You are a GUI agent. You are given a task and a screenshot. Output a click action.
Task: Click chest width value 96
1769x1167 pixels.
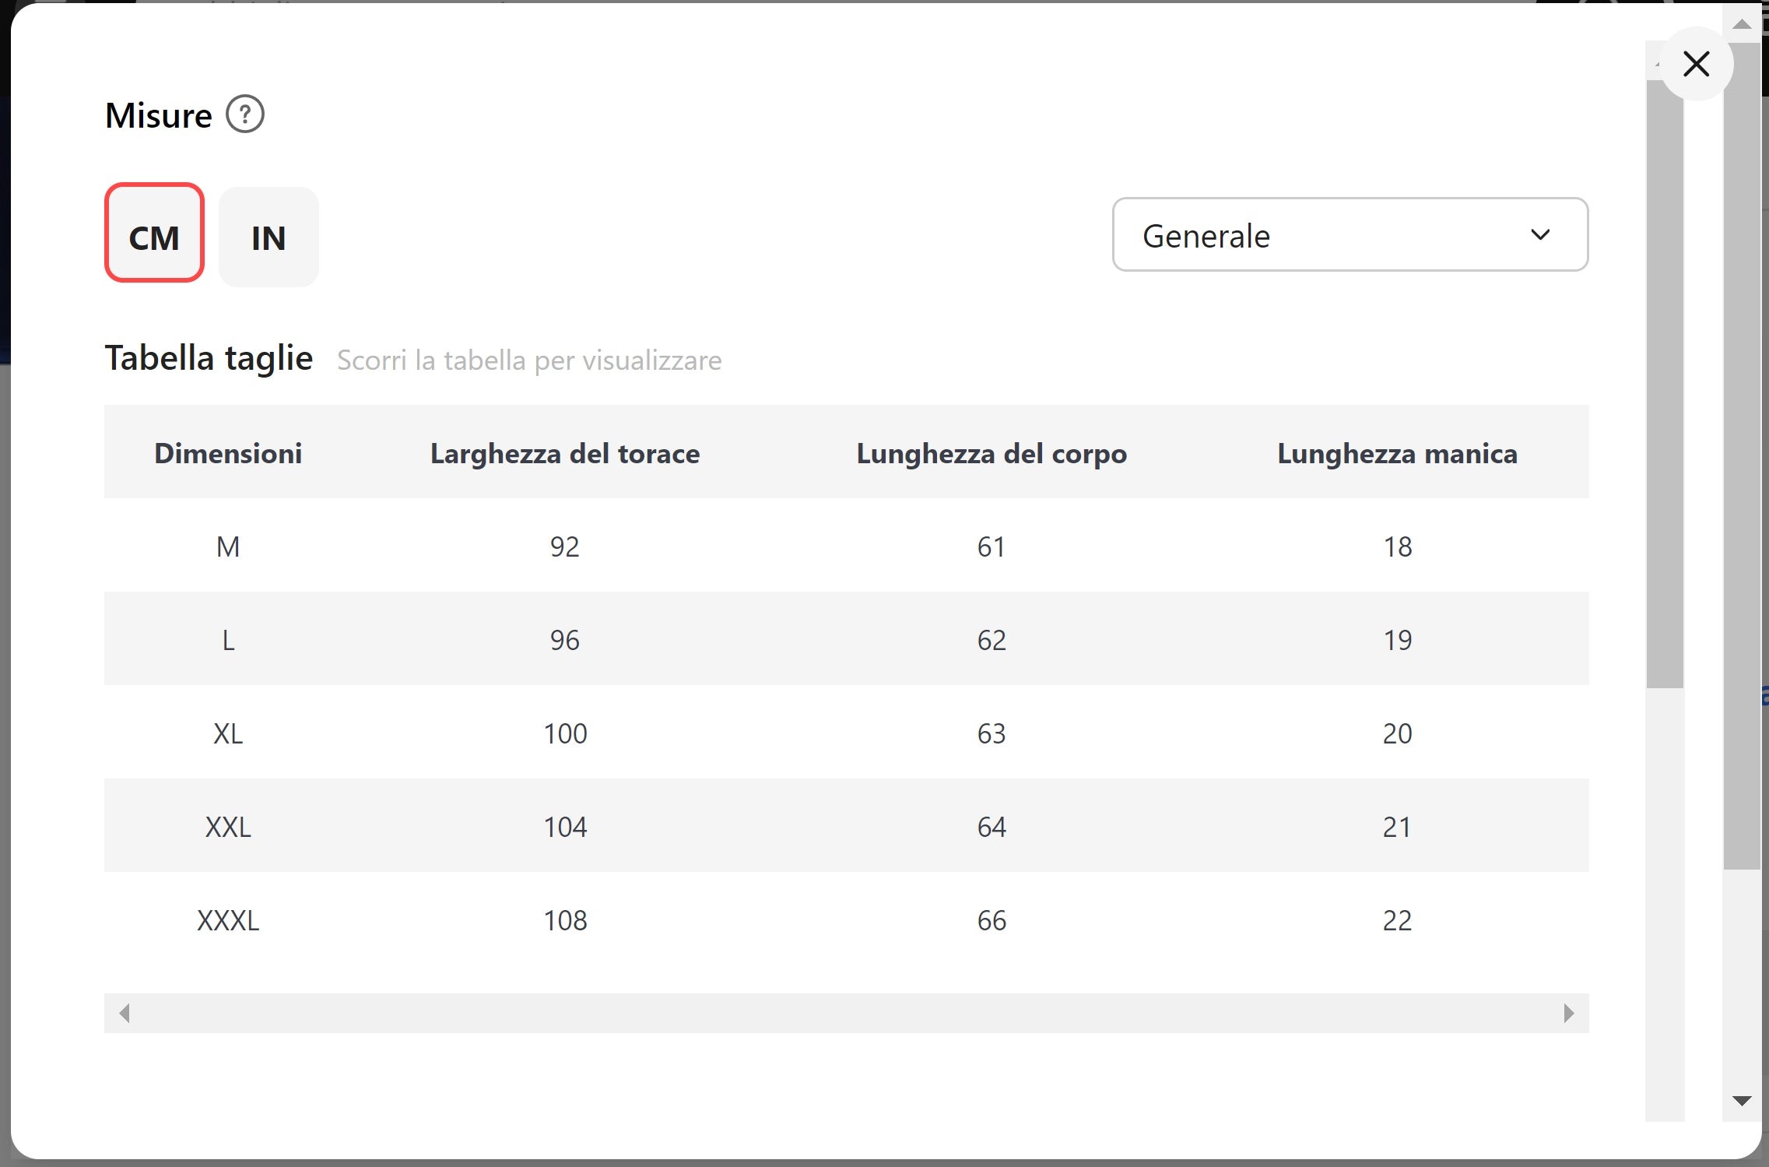click(565, 640)
